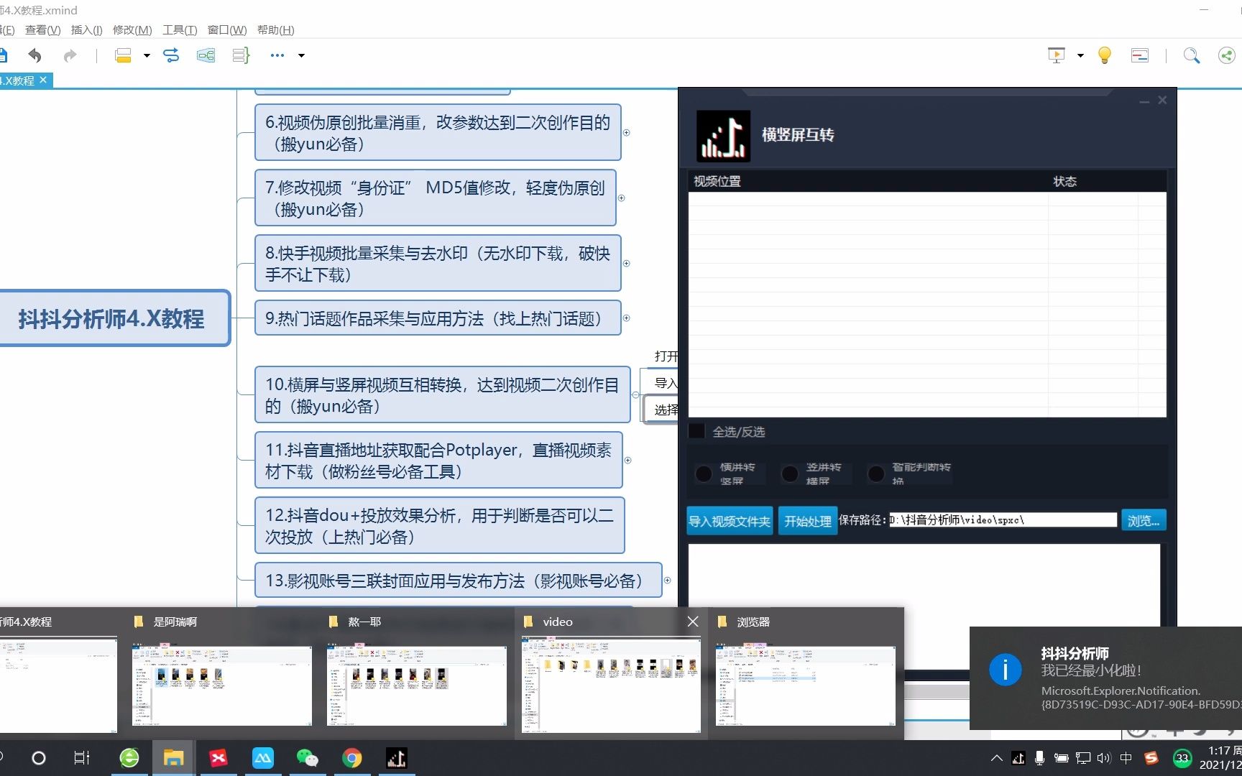Click the boundary icon in the toolbar
The height and width of the screenshot is (776, 1242).
tap(206, 55)
